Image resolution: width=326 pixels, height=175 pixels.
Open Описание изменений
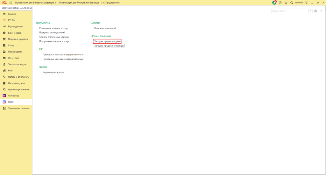[x=105, y=28]
